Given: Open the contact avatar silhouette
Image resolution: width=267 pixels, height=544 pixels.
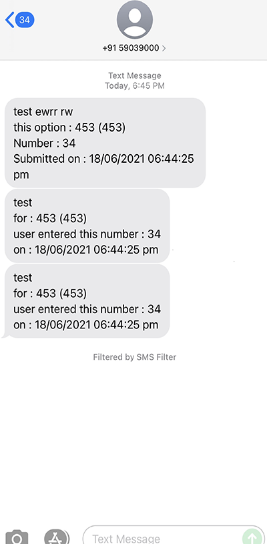Looking at the screenshot, I should pos(135,21).
